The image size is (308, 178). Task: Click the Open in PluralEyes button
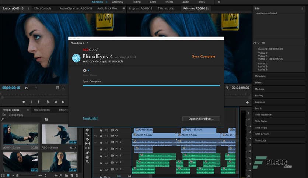(x=201, y=118)
